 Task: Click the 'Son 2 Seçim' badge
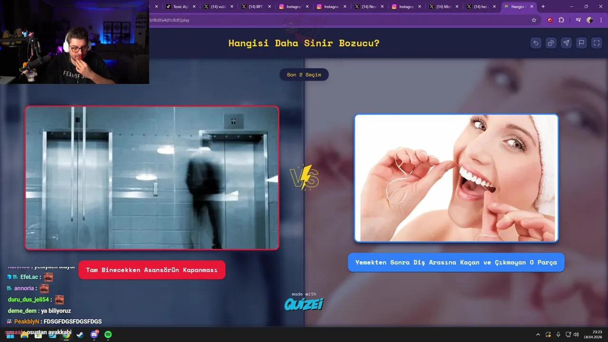[304, 75]
